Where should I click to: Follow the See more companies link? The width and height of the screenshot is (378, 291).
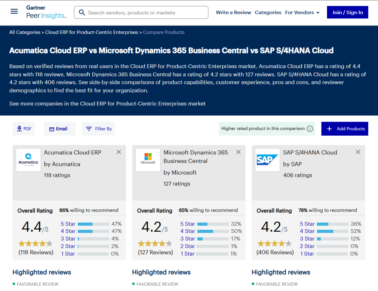(107, 104)
